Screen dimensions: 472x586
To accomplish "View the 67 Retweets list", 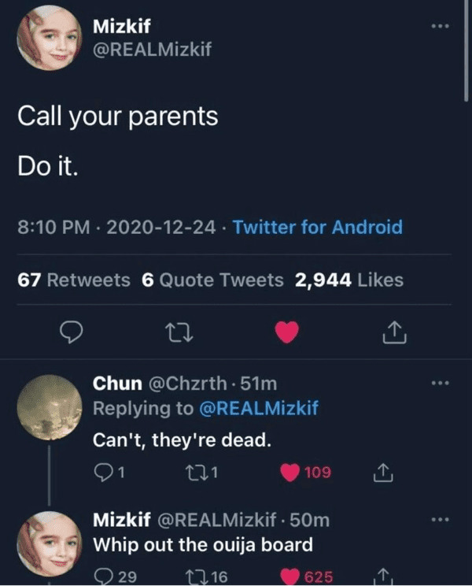I will 74,280.
